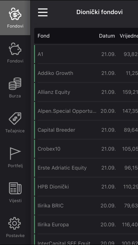Sort by the Fond column header
This screenshot has height=245, width=138.
pos(44,36)
